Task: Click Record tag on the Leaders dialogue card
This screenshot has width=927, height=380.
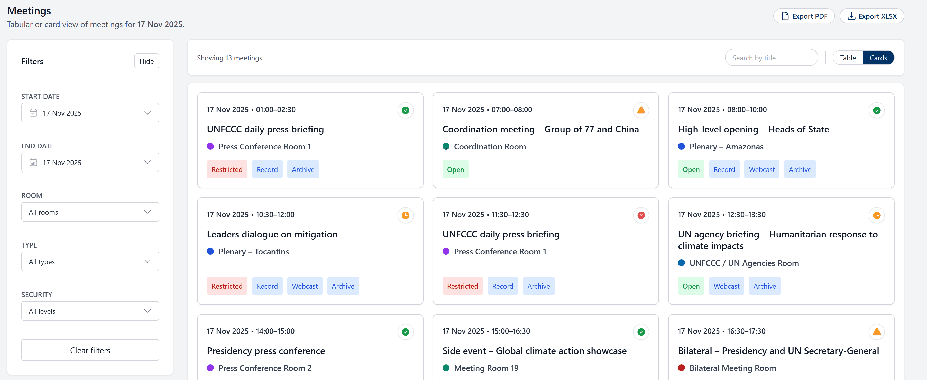Action: tap(267, 286)
